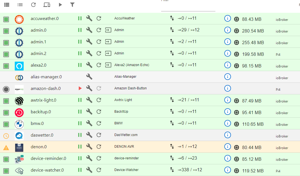Click daswetter.0 schedule clock status icon
This screenshot has height=176, width=300.
coord(6,136)
